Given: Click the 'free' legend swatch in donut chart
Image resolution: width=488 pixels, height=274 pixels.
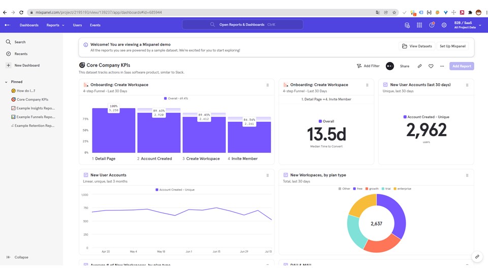Looking at the screenshot, I should tap(354, 189).
